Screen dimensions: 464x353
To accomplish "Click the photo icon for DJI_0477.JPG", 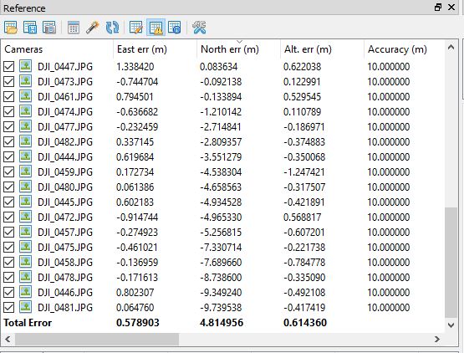I will click(x=26, y=126).
